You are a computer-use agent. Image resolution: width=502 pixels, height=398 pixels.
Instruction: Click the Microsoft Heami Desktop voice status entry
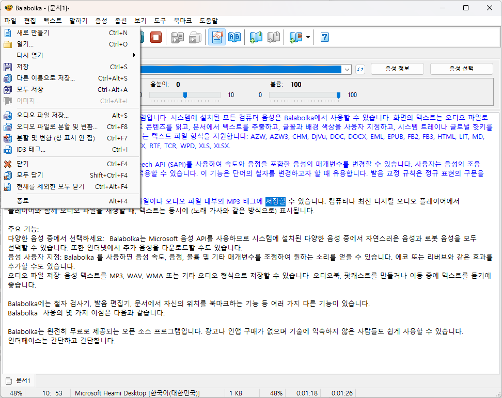137,393
